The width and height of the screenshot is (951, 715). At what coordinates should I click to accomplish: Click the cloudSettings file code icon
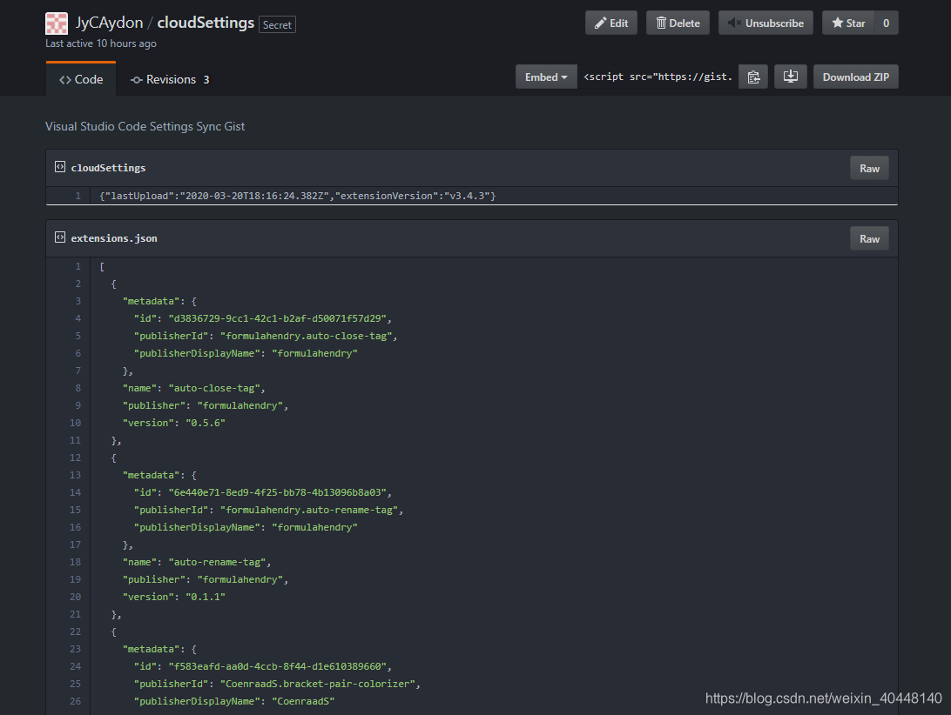pyautogui.click(x=60, y=167)
